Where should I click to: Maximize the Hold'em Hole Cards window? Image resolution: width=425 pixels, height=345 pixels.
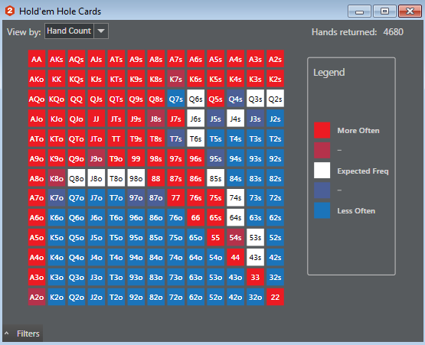[384, 11]
